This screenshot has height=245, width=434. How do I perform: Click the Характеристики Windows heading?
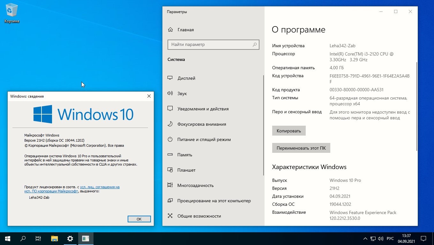(x=309, y=167)
